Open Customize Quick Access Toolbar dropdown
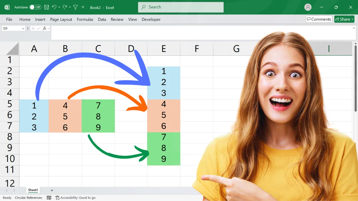The image size is (358, 201). click(83, 7)
